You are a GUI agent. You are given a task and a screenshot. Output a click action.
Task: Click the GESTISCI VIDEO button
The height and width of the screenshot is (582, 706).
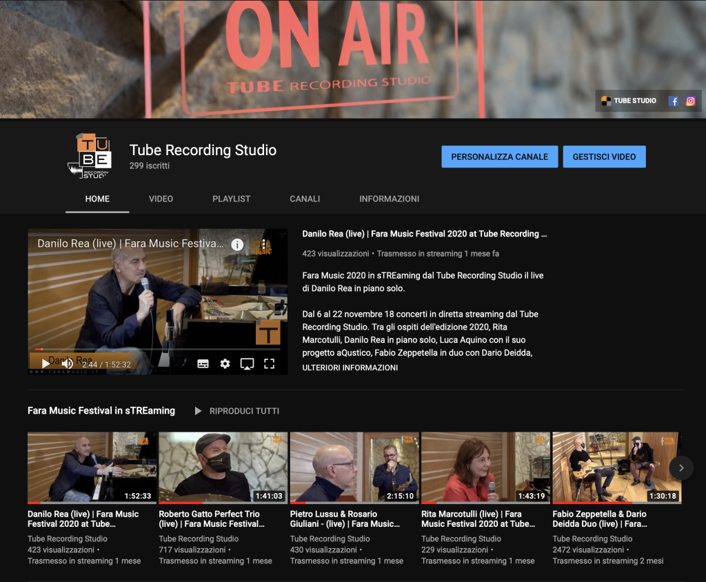[x=604, y=157]
